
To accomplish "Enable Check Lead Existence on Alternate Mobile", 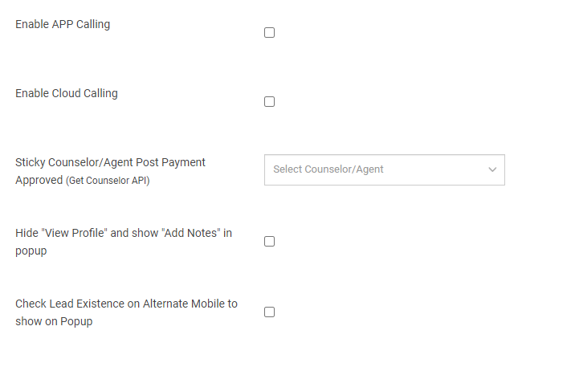I will click(270, 312).
